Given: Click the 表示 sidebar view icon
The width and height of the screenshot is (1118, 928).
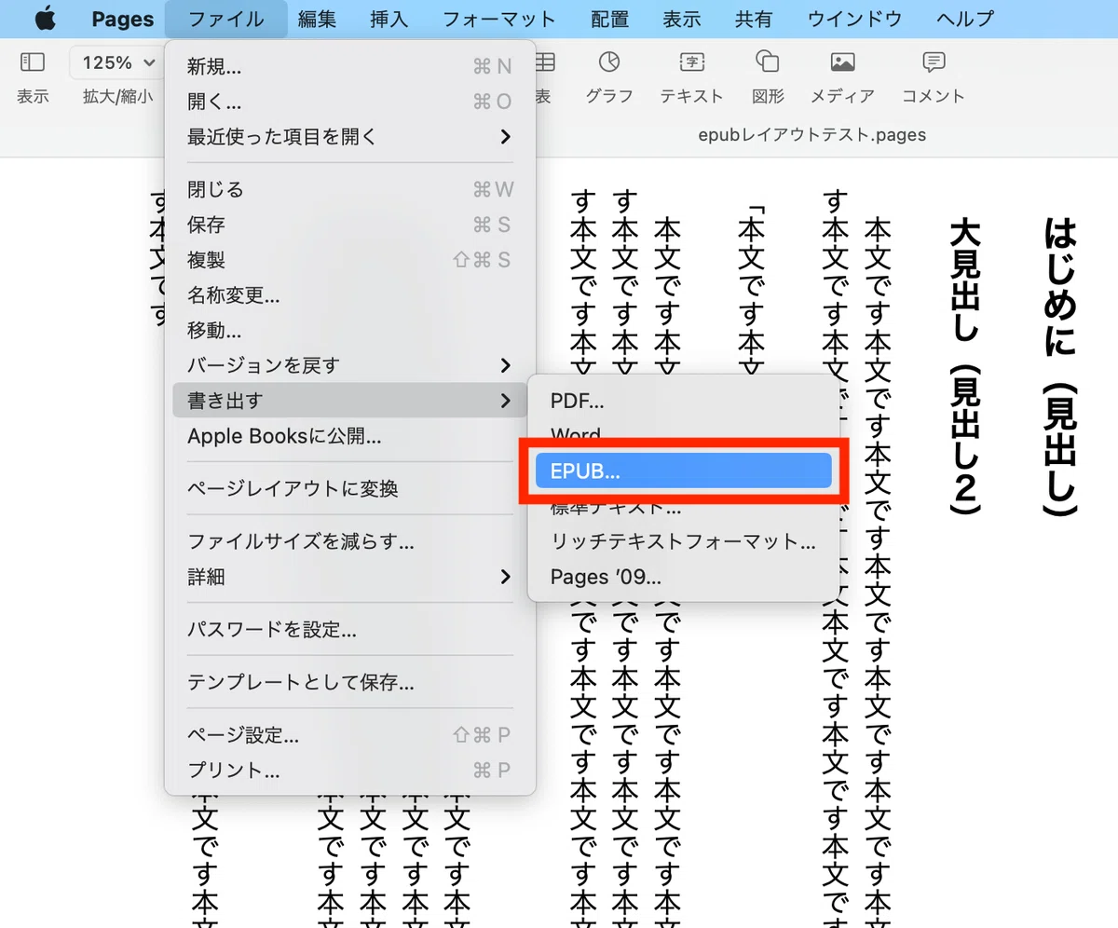Looking at the screenshot, I should click(x=33, y=62).
